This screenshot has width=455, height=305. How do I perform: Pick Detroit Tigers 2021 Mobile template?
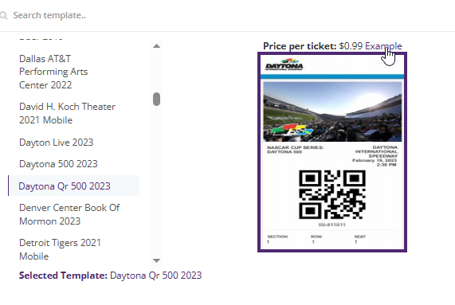(60, 249)
